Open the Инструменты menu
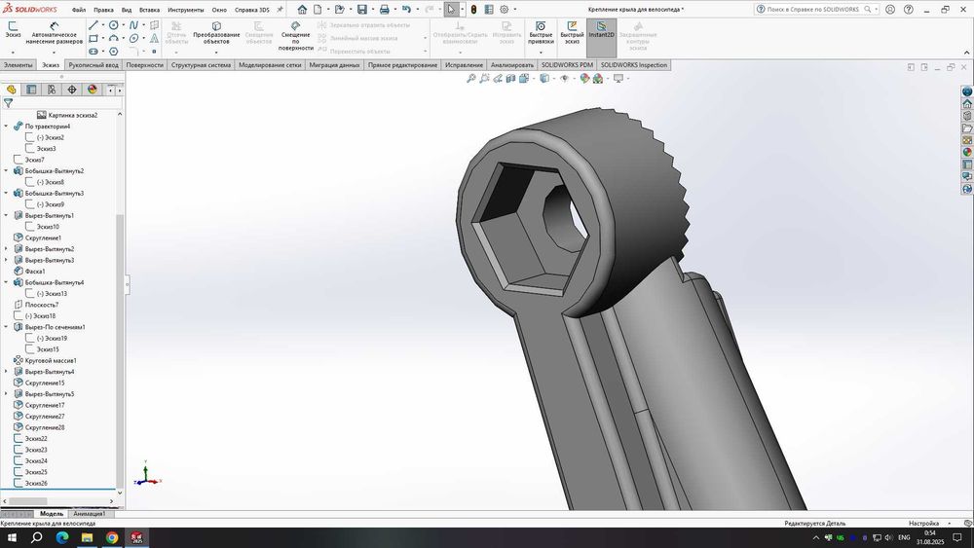The width and height of the screenshot is (974, 548). 185,10
